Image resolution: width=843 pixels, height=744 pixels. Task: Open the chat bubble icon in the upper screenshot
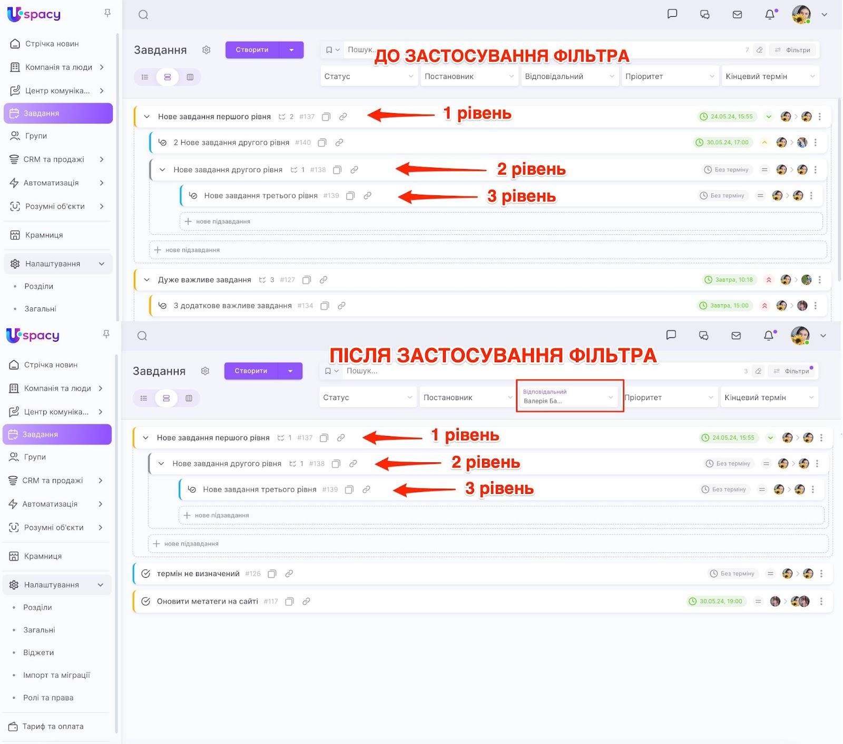[672, 14]
